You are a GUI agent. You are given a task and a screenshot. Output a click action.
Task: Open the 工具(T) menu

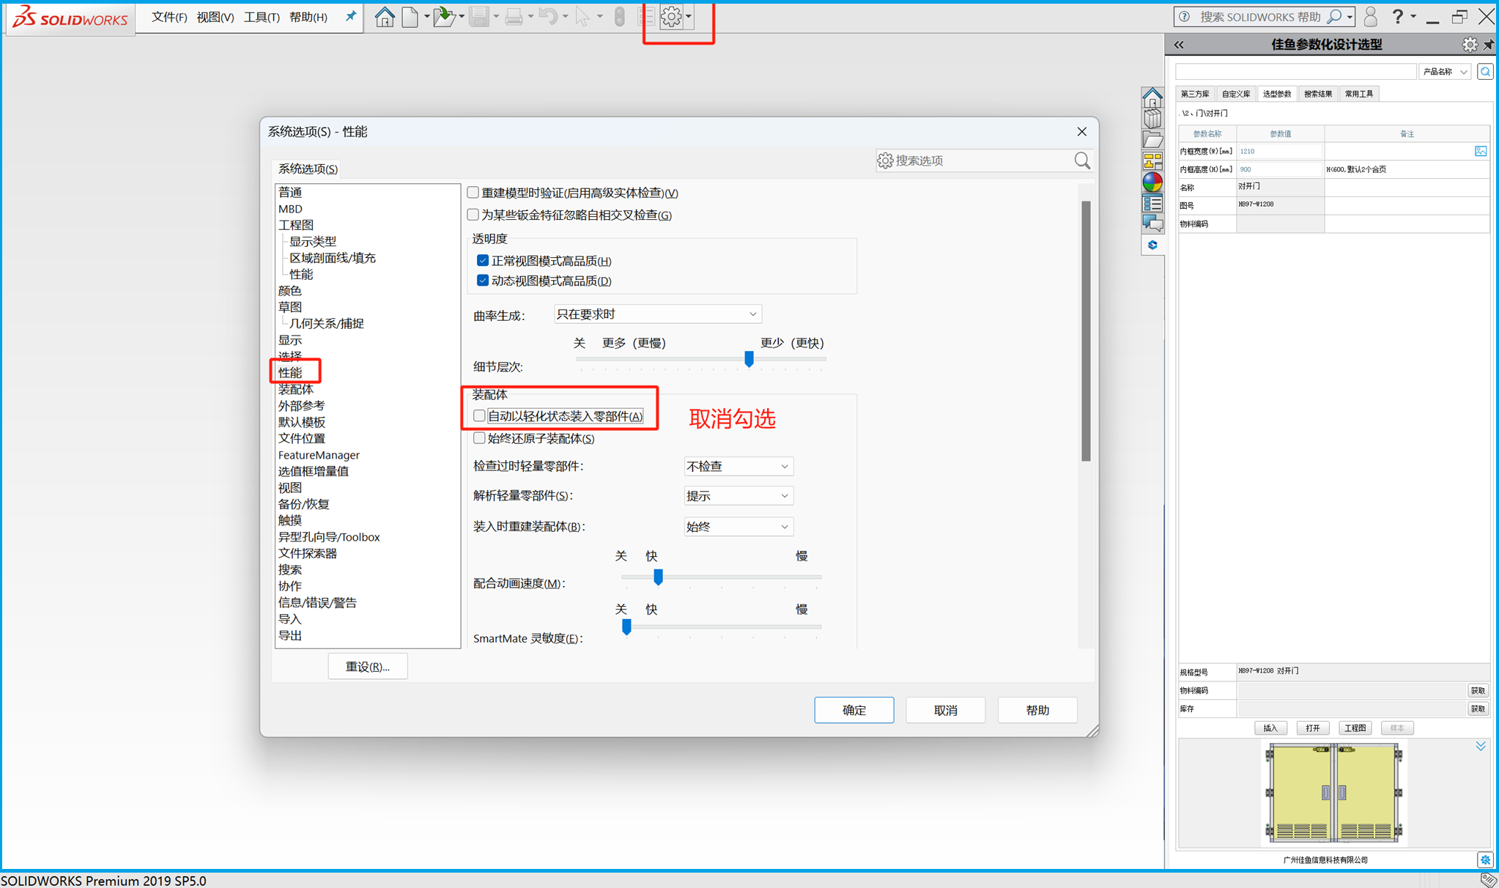point(261,17)
